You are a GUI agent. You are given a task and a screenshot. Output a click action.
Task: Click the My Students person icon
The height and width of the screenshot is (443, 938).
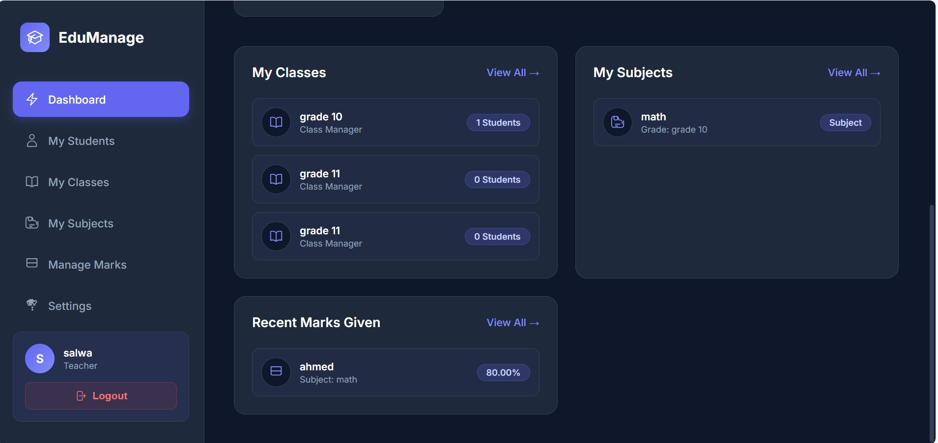(32, 141)
